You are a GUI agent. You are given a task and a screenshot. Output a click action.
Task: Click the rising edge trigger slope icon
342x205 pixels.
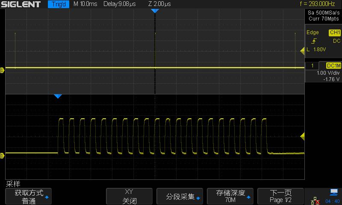click(x=314, y=41)
